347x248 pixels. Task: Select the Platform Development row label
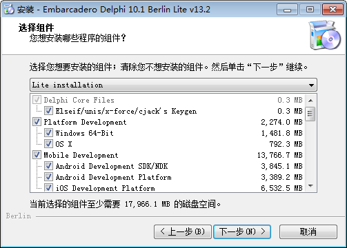coord(85,122)
